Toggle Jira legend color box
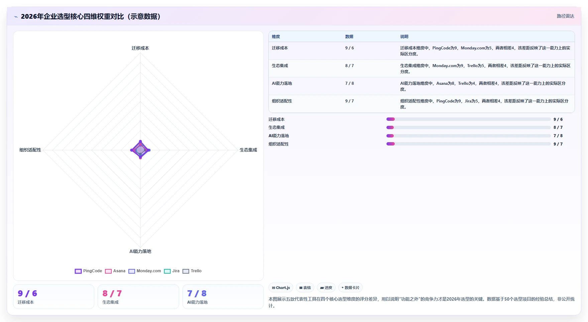This screenshot has height=322, width=588. tap(167, 271)
